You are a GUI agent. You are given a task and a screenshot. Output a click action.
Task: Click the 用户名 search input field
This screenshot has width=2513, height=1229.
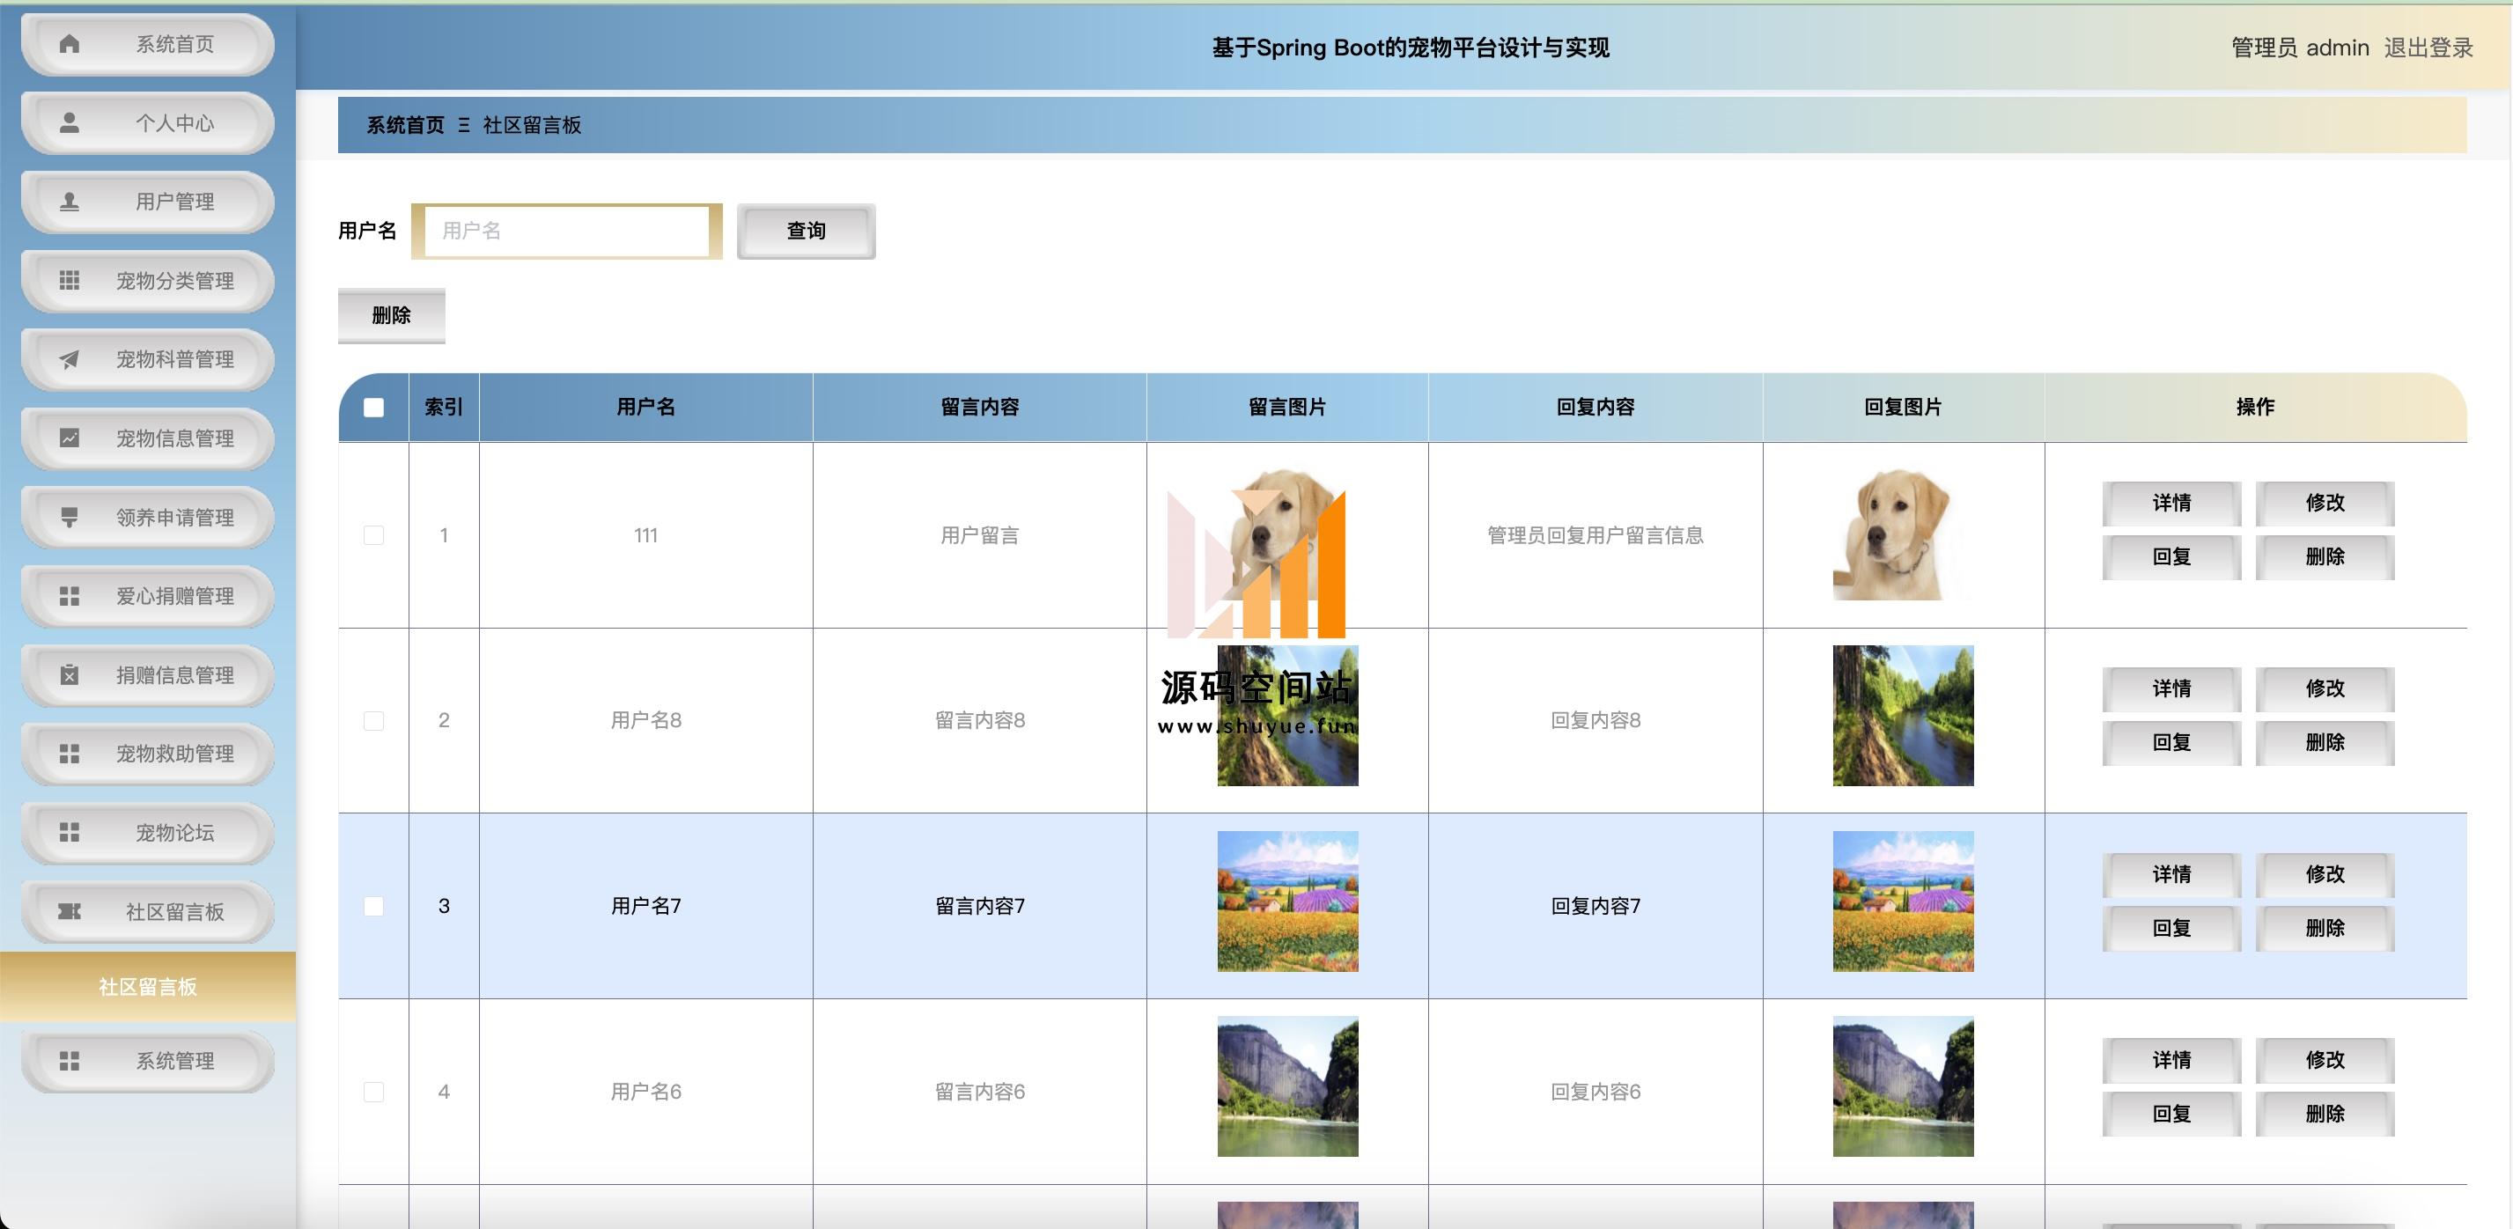pos(567,232)
